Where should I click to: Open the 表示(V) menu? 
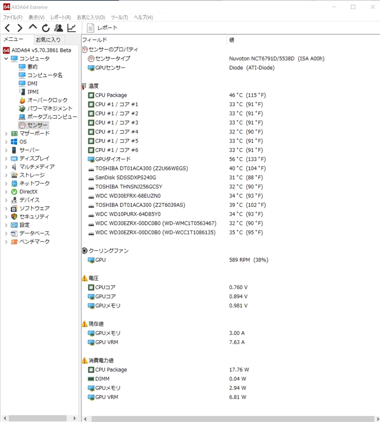(36, 17)
